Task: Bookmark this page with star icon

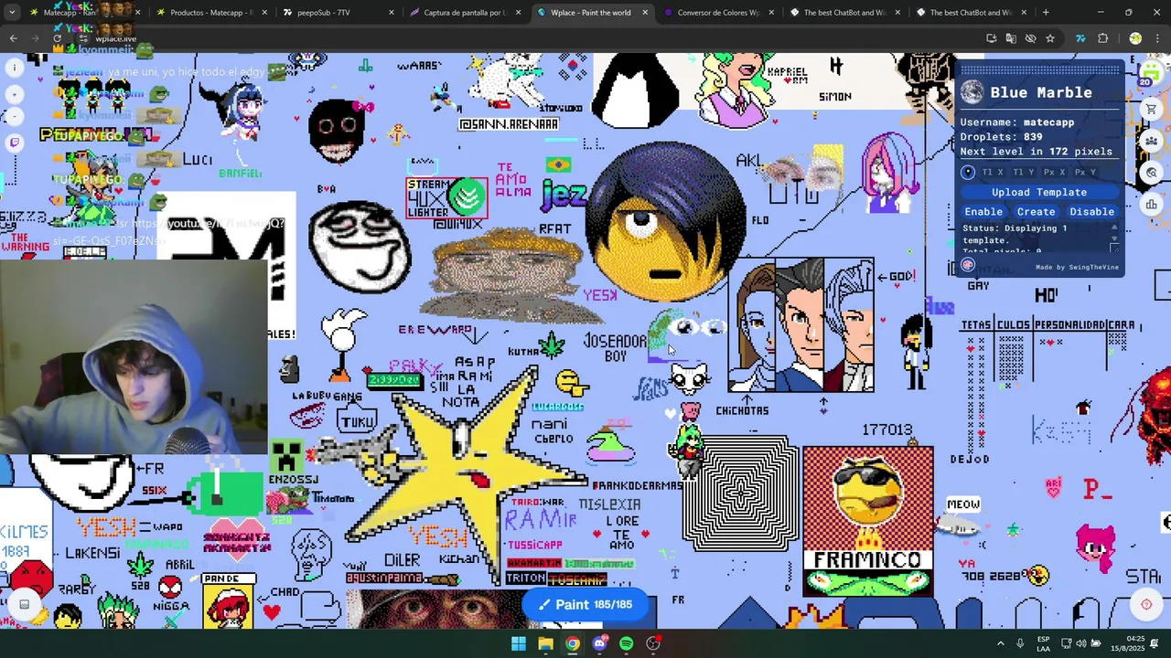Action: pos(1050,38)
